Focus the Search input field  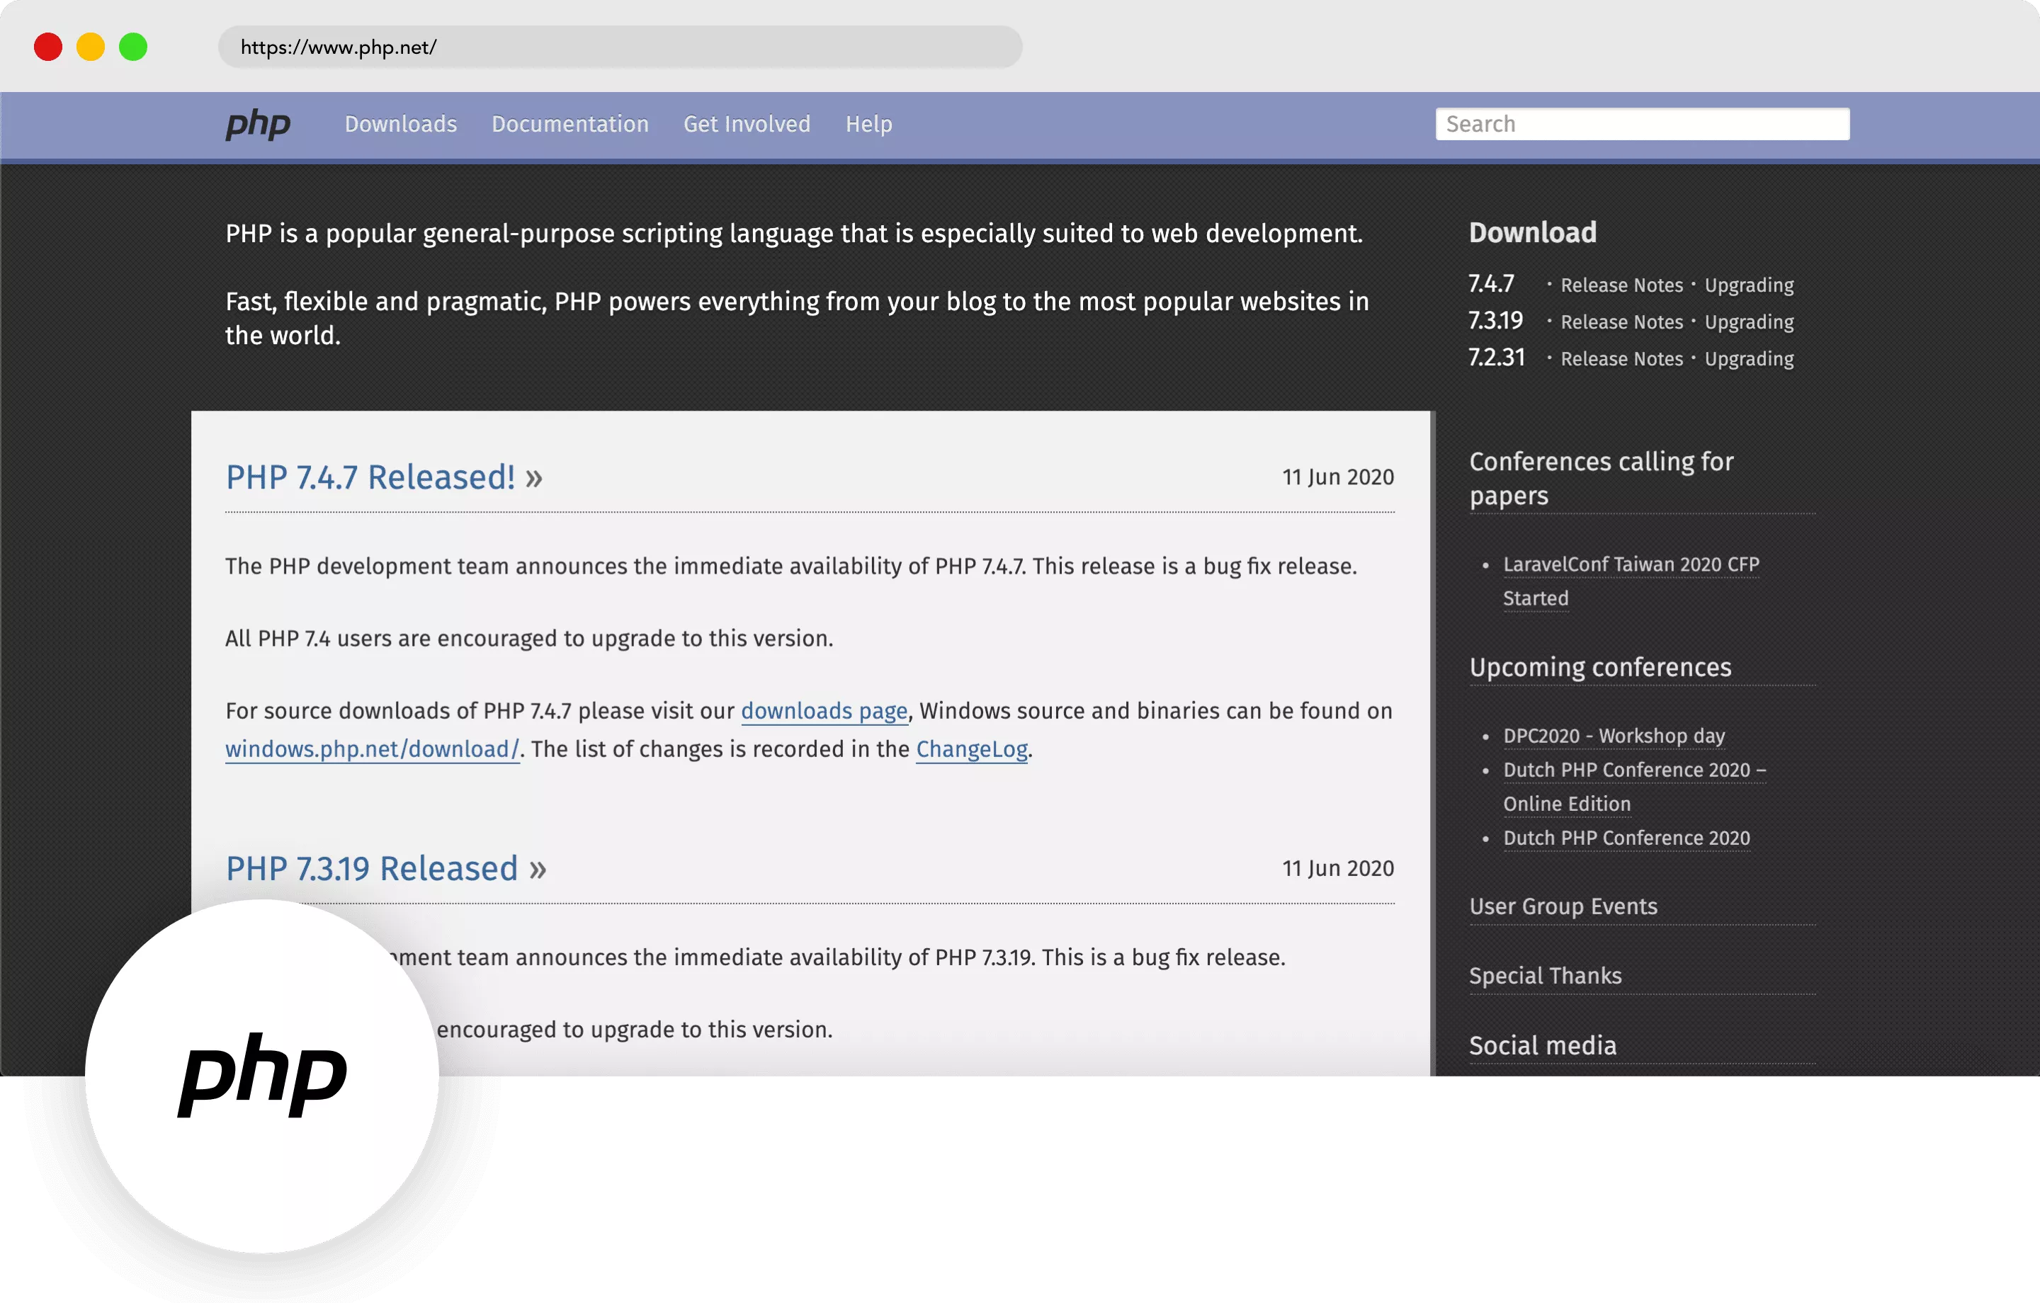coord(1642,124)
